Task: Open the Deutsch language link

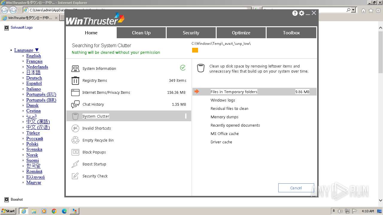Action: pos(34,78)
